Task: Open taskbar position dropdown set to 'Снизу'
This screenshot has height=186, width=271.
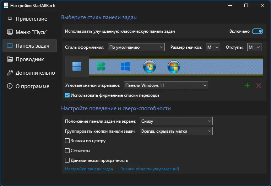Action: pyautogui.click(x=176, y=121)
